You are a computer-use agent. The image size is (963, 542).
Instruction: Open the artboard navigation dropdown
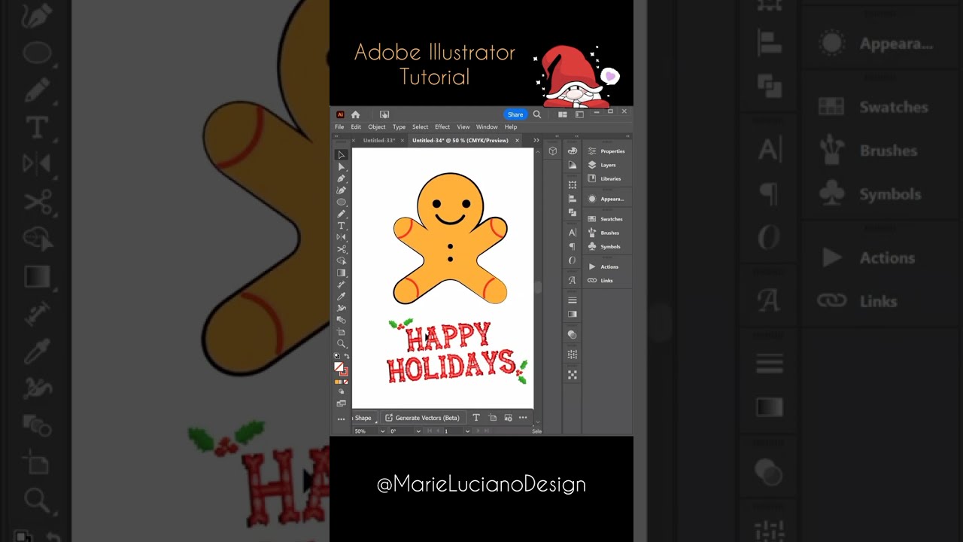pos(467,431)
